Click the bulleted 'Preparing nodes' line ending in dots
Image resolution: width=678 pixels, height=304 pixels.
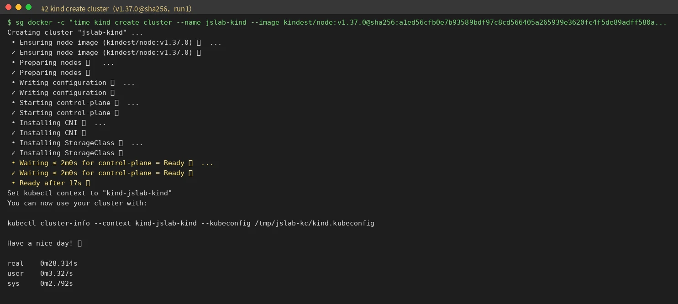pos(63,63)
